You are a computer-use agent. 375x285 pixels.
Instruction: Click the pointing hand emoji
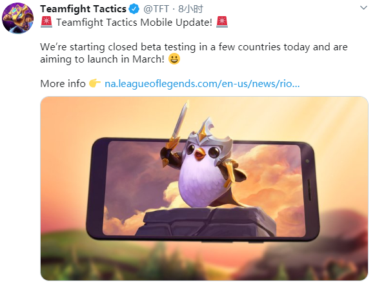point(95,83)
